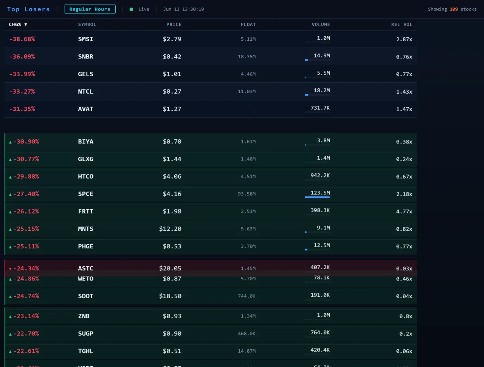Select the MNTS symbol
Image resolution: width=484 pixels, height=367 pixels.
click(x=85, y=229)
